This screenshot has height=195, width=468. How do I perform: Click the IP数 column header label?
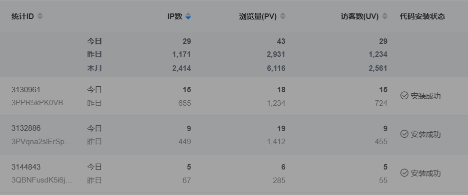point(175,16)
